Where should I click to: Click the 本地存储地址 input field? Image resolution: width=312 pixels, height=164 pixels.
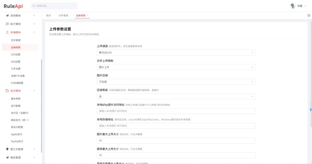[176, 126]
